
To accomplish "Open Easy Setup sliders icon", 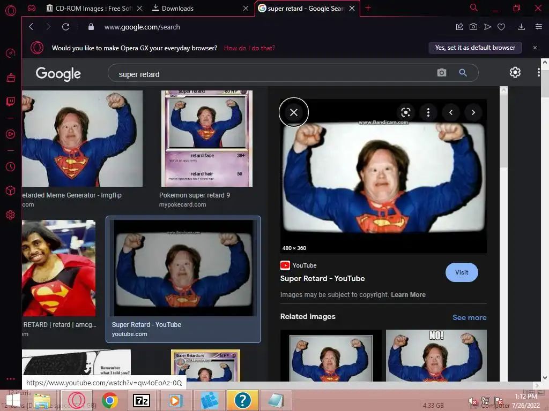I will [x=539, y=27].
